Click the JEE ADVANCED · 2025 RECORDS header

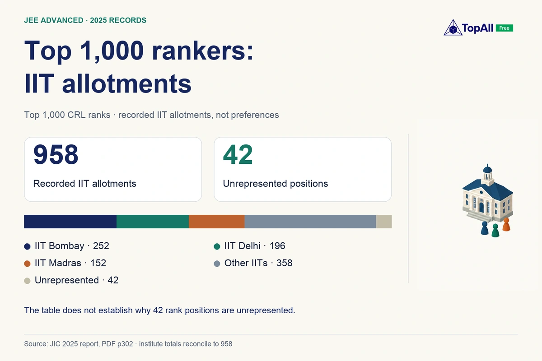(85, 20)
